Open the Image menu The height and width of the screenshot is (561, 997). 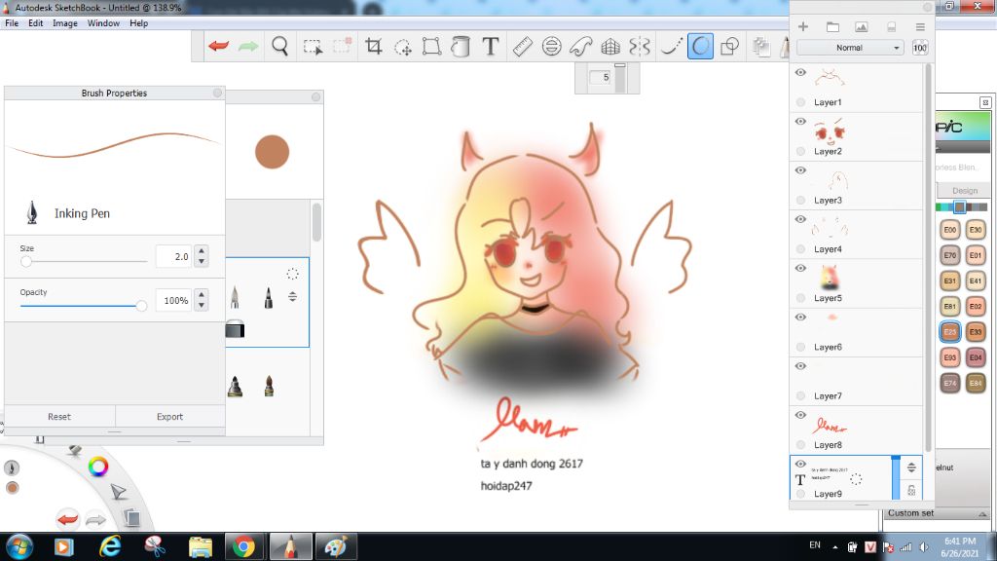[x=65, y=23]
